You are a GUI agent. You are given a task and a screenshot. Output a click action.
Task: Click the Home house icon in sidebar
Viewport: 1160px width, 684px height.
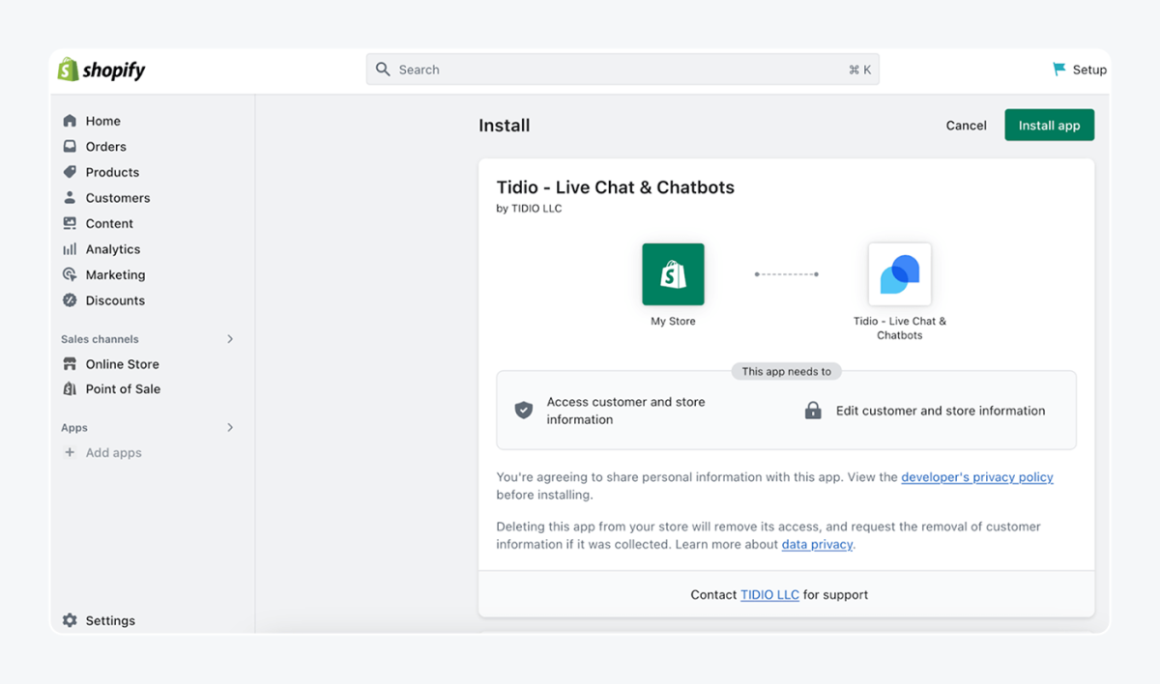[70, 121]
